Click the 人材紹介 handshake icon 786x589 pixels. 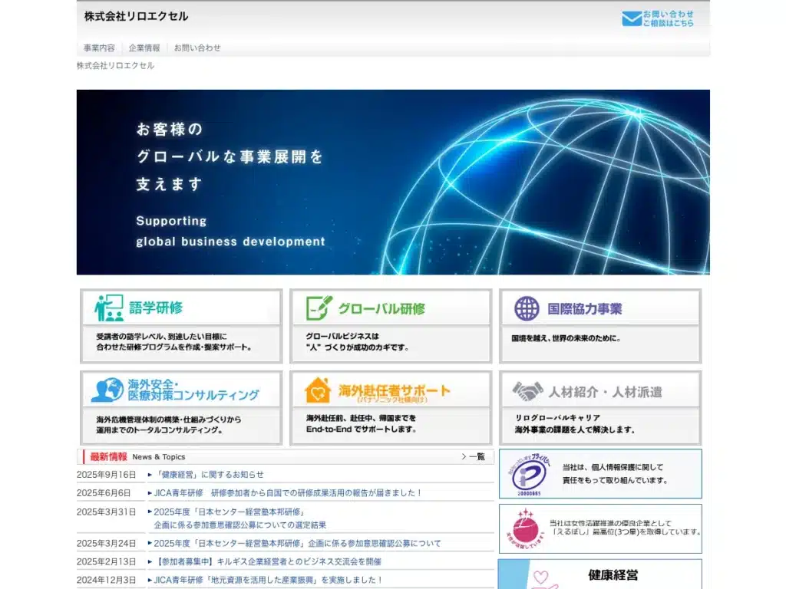527,391
